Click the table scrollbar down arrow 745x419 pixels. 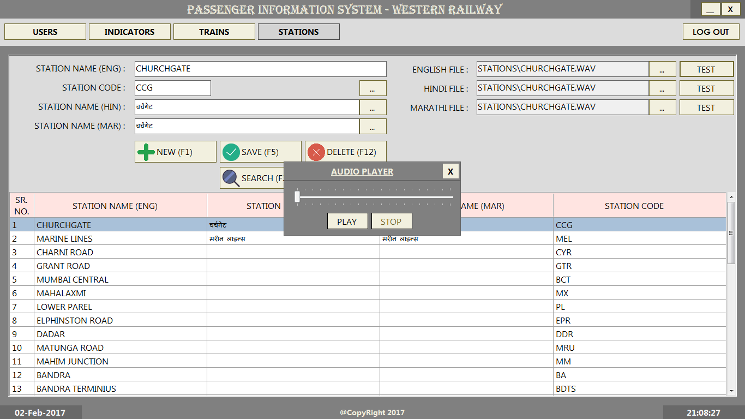[731, 391]
